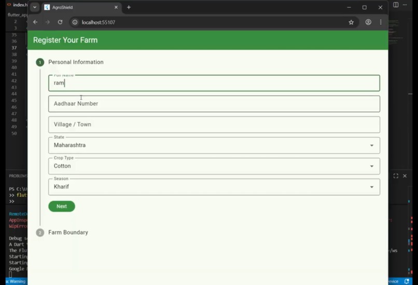Open the Chrome profile icon
The width and height of the screenshot is (418, 285).
368,22
